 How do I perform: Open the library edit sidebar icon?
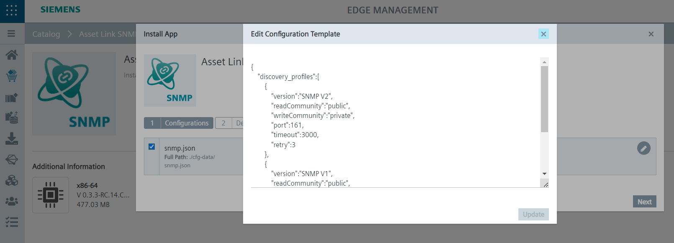click(x=12, y=97)
